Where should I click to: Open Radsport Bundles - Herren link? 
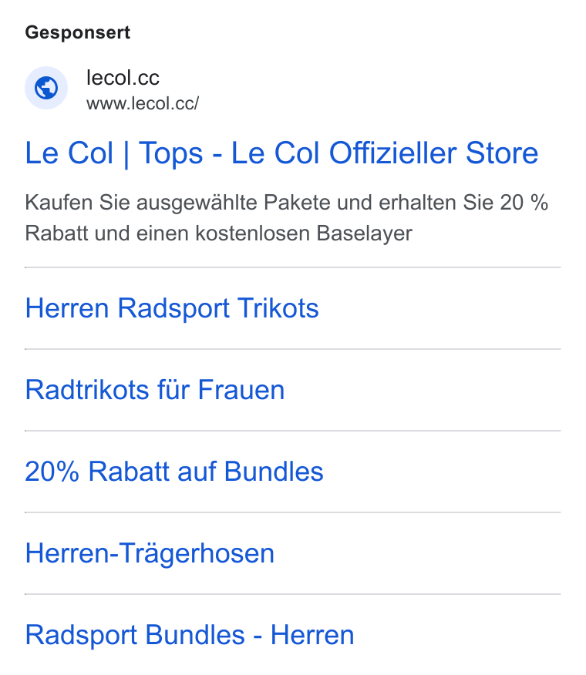click(x=190, y=635)
